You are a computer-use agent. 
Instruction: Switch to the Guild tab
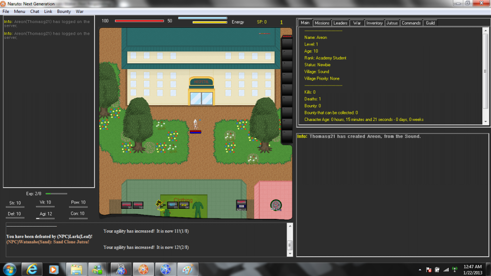[430, 23]
